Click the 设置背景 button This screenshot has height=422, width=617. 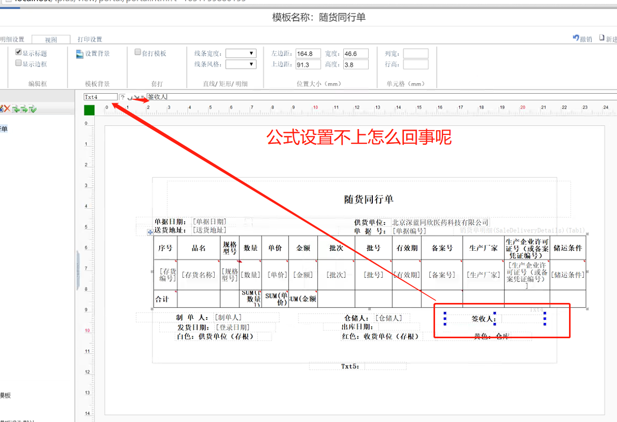pos(93,54)
